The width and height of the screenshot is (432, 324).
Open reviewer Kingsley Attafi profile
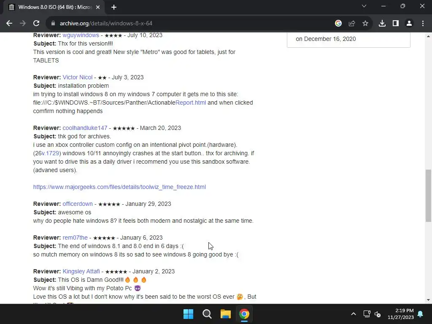(x=81, y=271)
